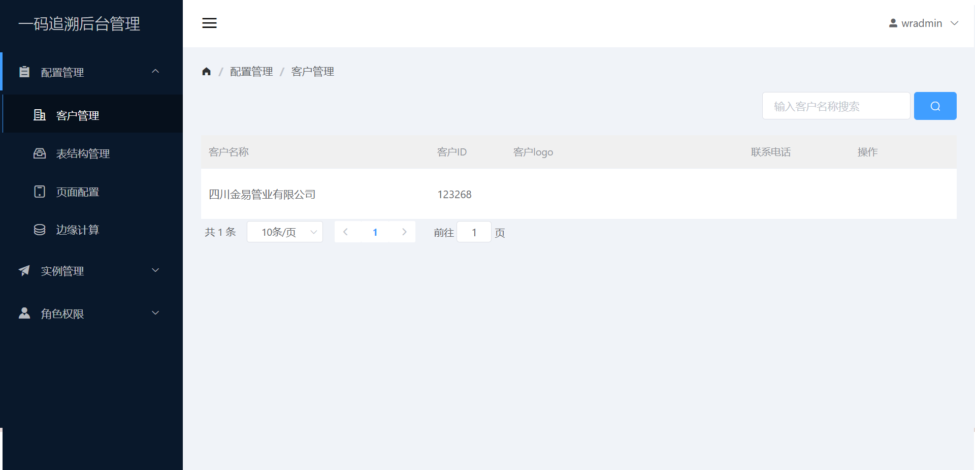The width and height of the screenshot is (975, 470).
Task: Open the wradmin account dropdown arrow
Action: point(954,23)
